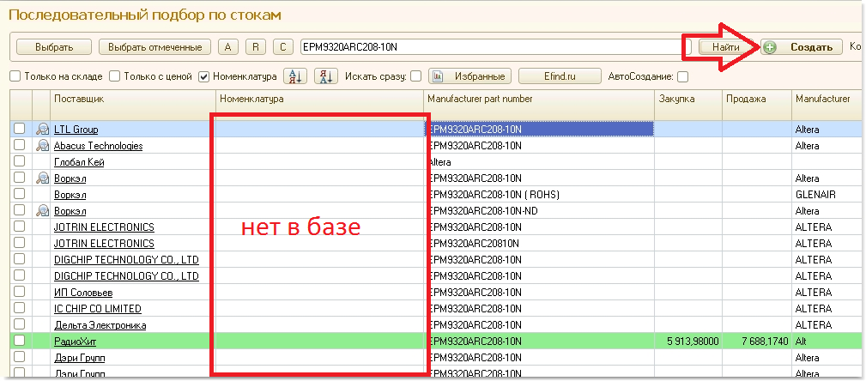This screenshot has width=866, height=381.
Task: Click the part number search input field
Action: tap(489, 47)
